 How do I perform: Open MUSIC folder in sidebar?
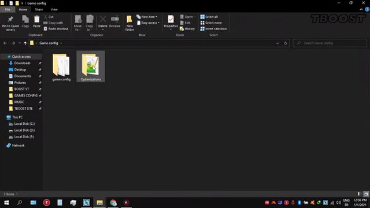pyautogui.click(x=19, y=102)
